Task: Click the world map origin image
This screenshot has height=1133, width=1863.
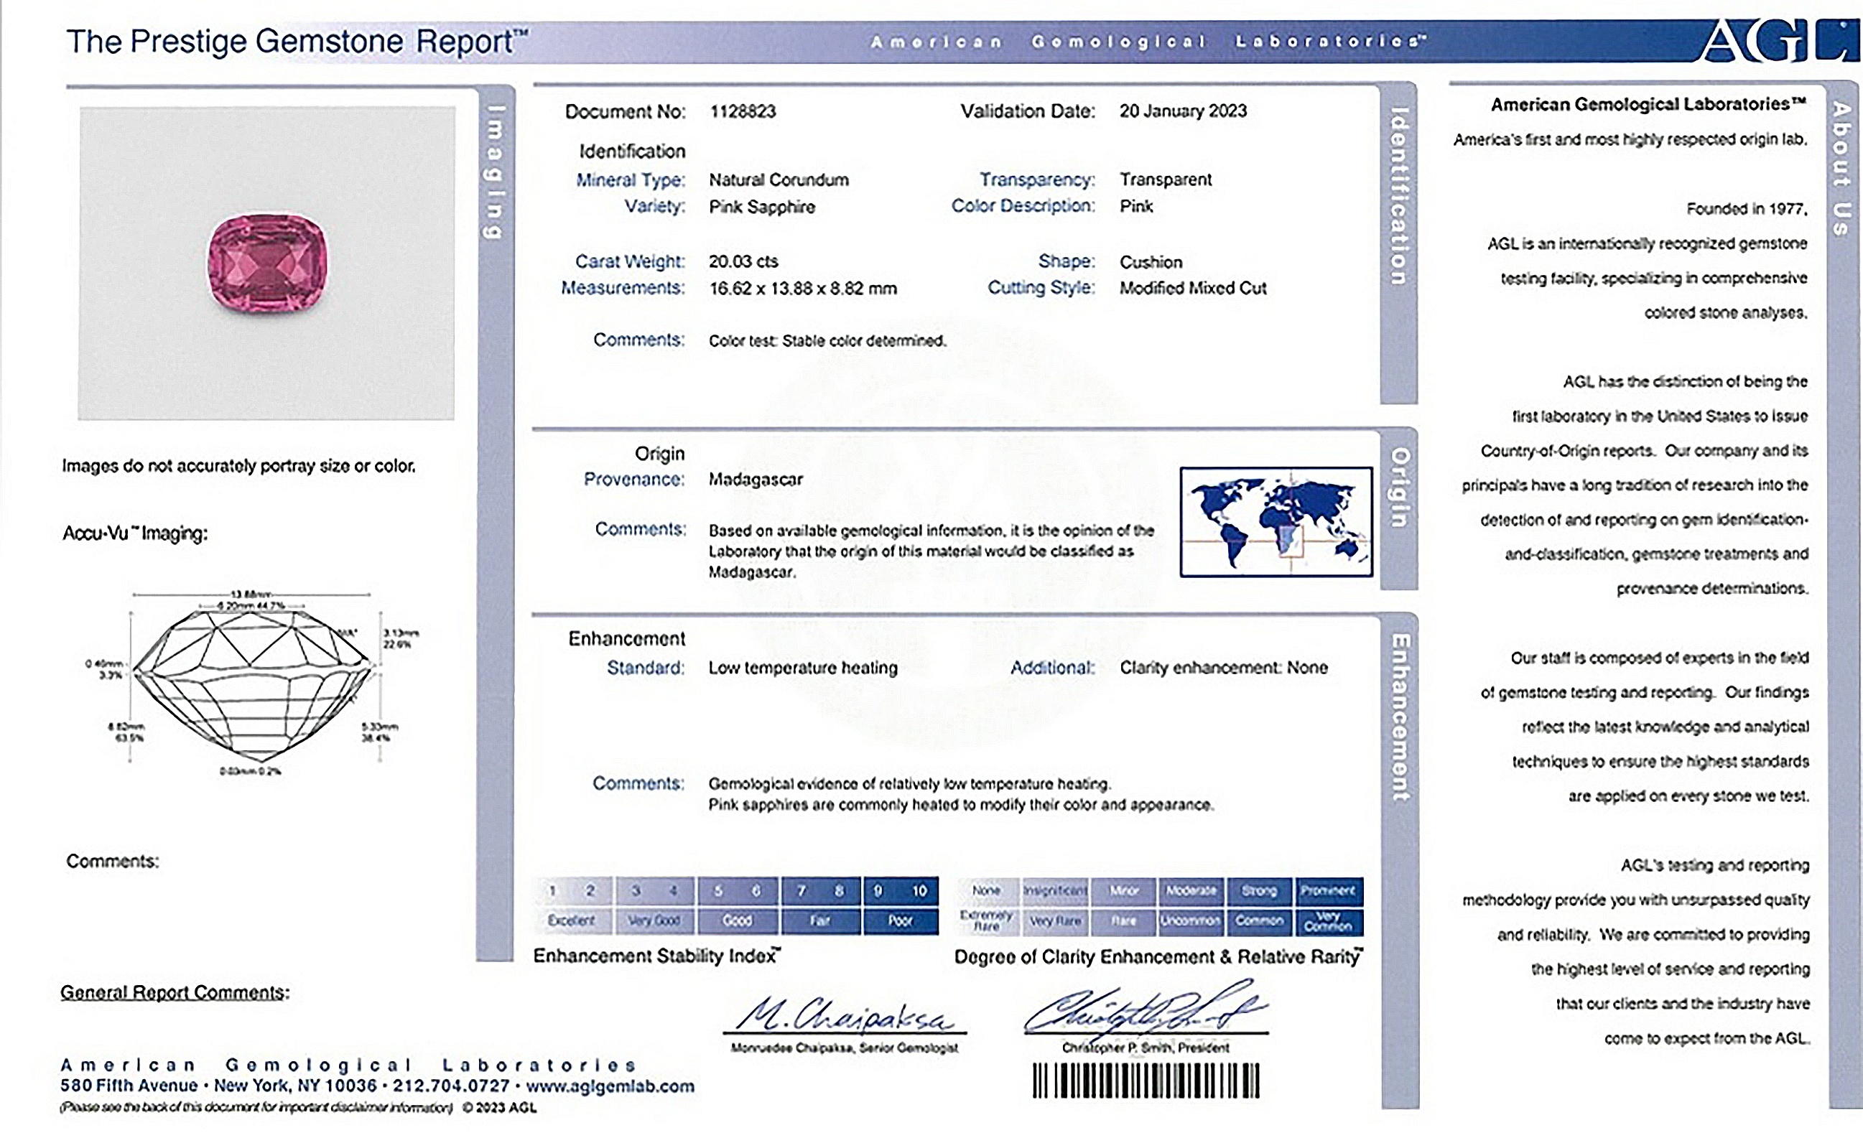Action: pyautogui.click(x=1276, y=521)
